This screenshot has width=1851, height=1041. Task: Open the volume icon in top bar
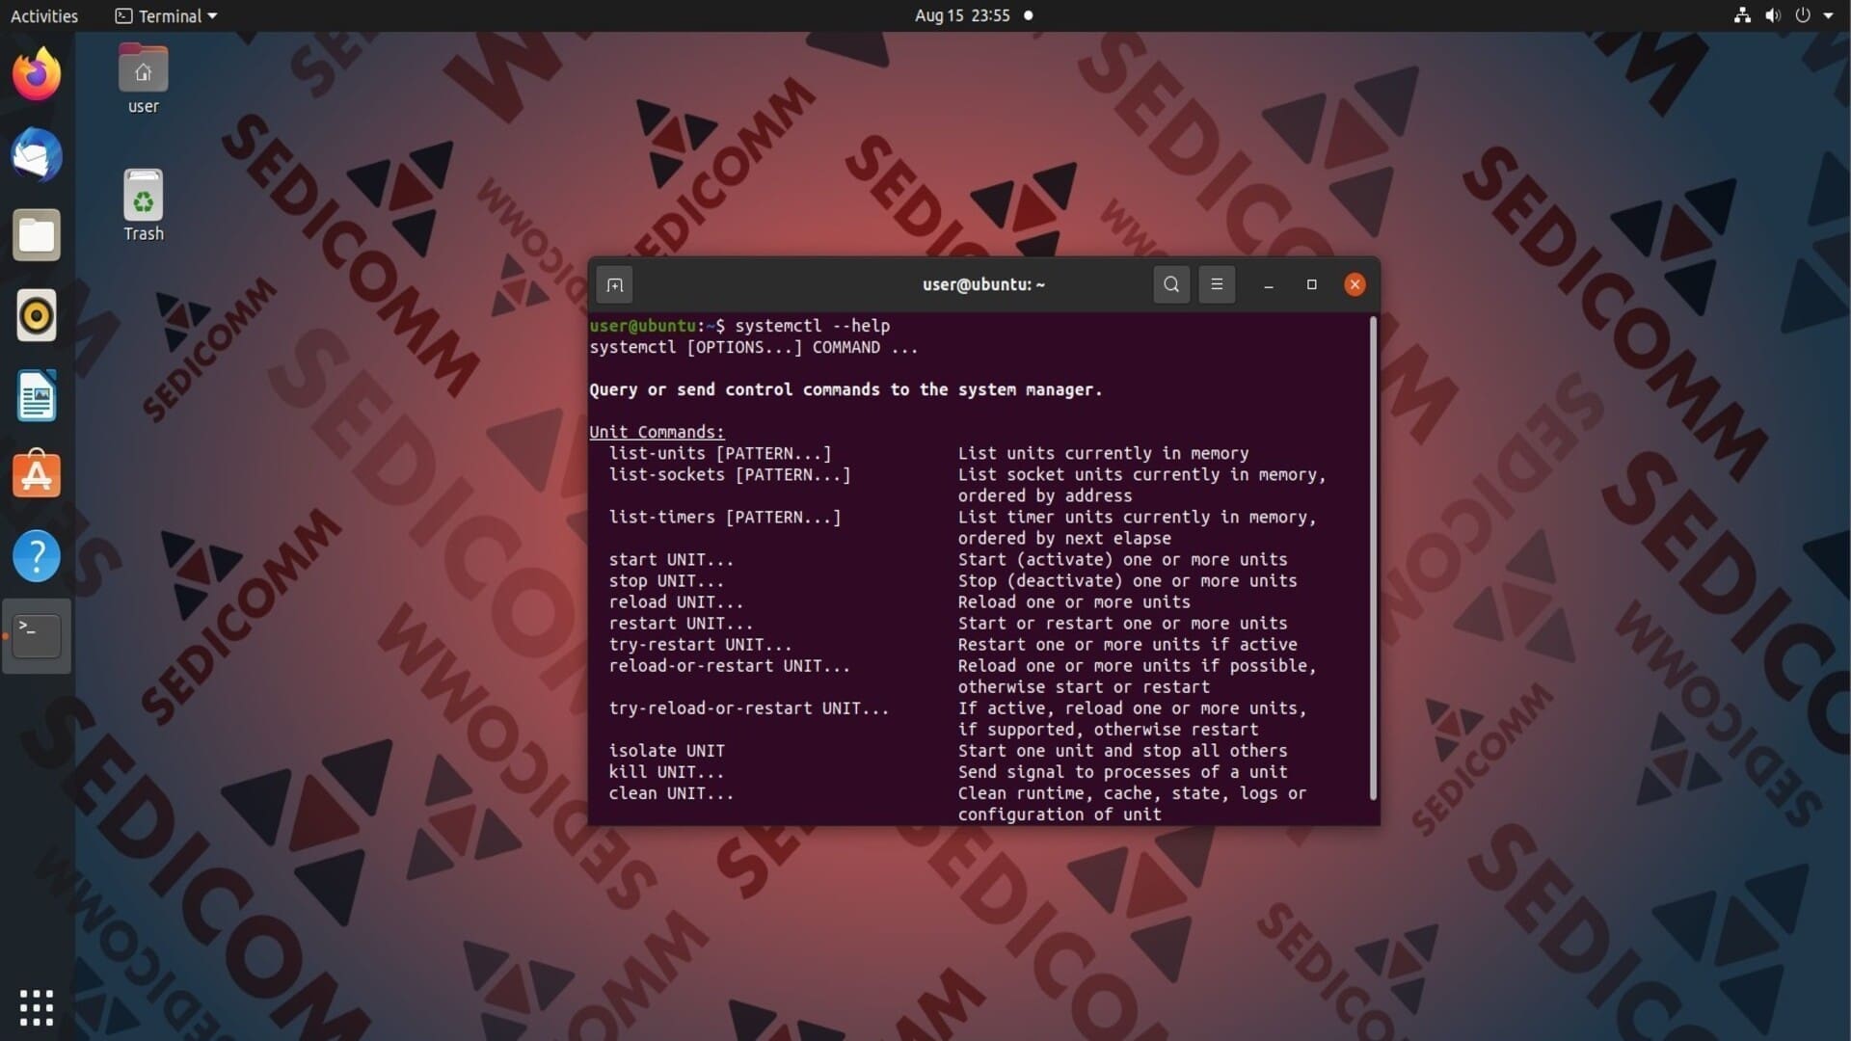[1773, 15]
